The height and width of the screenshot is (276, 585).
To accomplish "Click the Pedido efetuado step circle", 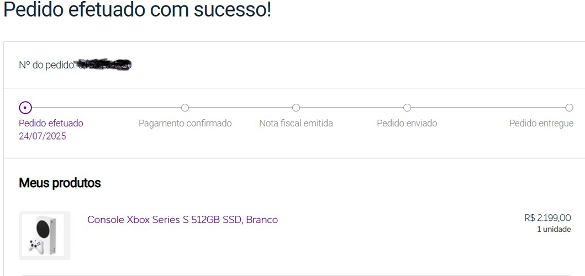I will point(25,107).
